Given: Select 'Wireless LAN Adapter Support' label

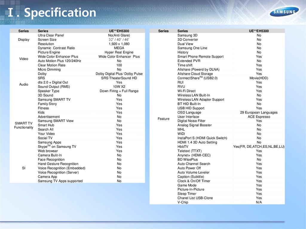Looking at the screenshot, I should tap(201, 99).
